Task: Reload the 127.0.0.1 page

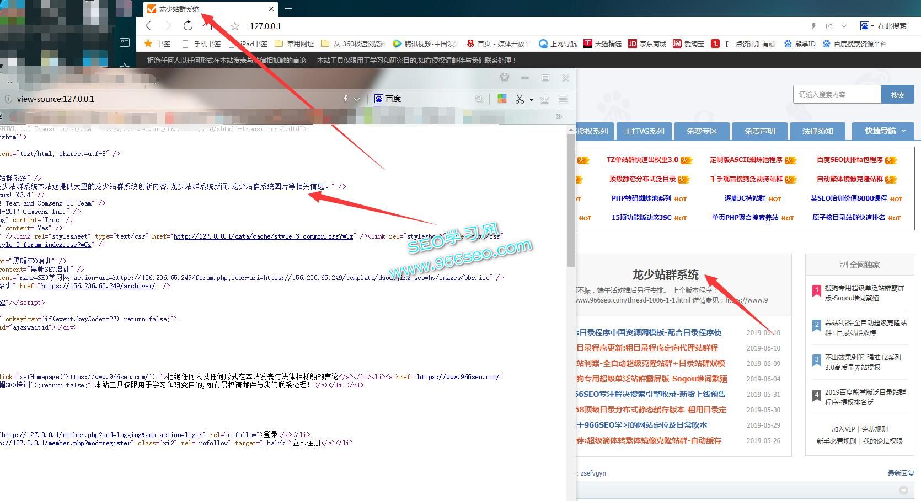Action: [x=188, y=26]
